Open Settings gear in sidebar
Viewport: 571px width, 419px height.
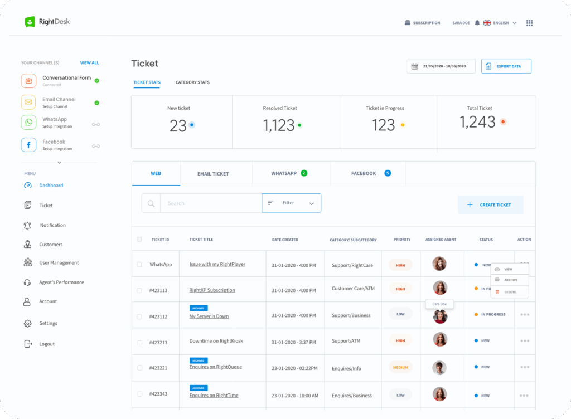coord(27,324)
